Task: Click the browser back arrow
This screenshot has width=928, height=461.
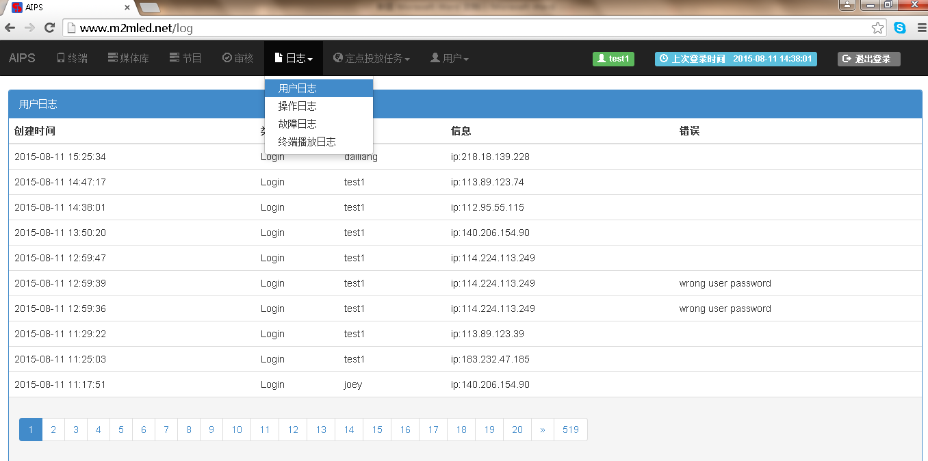Action: pos(10,28)
